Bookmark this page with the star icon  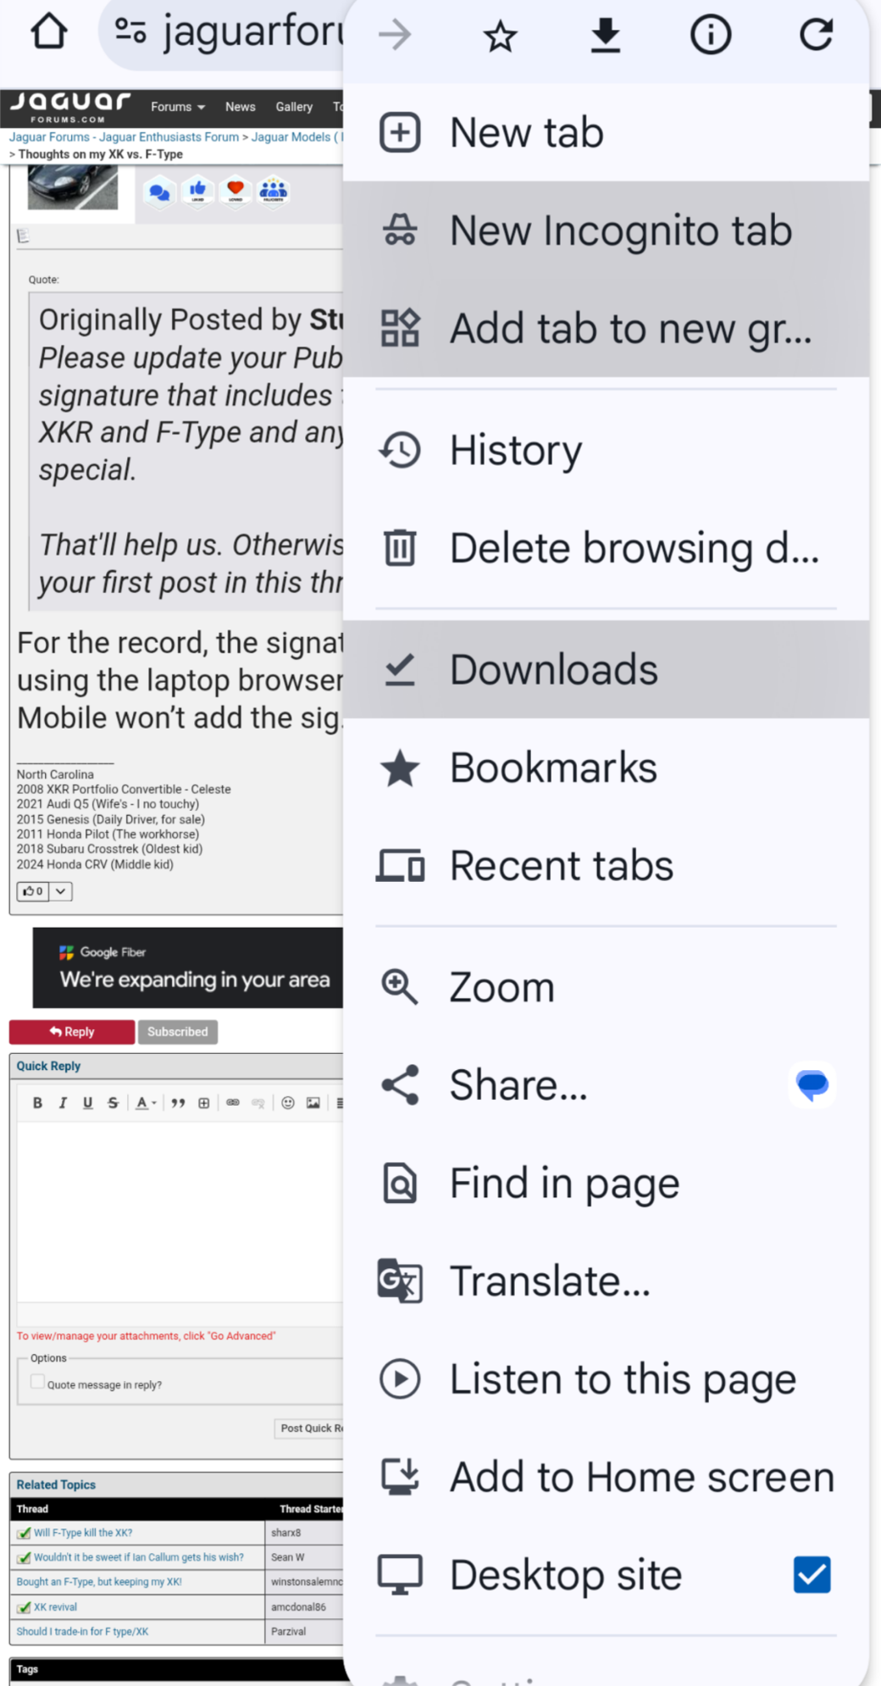(500, 36)
